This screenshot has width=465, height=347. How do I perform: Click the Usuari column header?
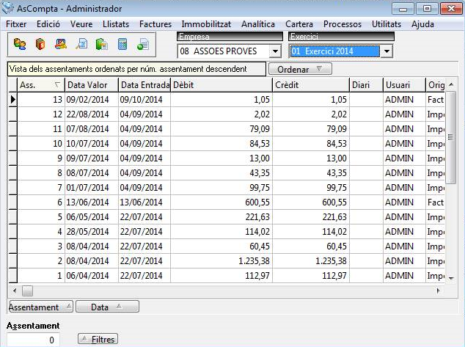click(404, 85)
